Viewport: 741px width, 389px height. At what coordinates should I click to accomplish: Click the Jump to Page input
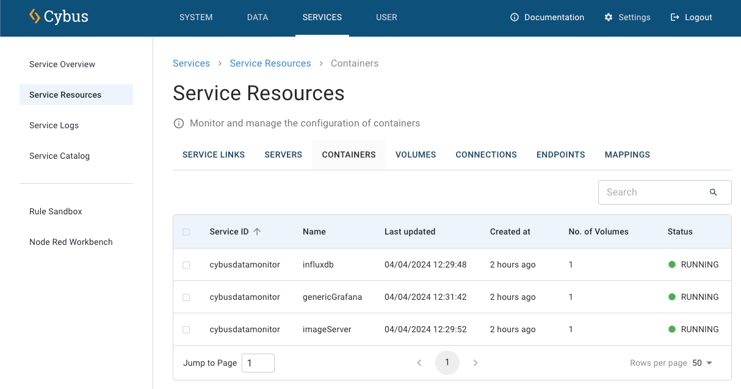[x=258, y=363]
